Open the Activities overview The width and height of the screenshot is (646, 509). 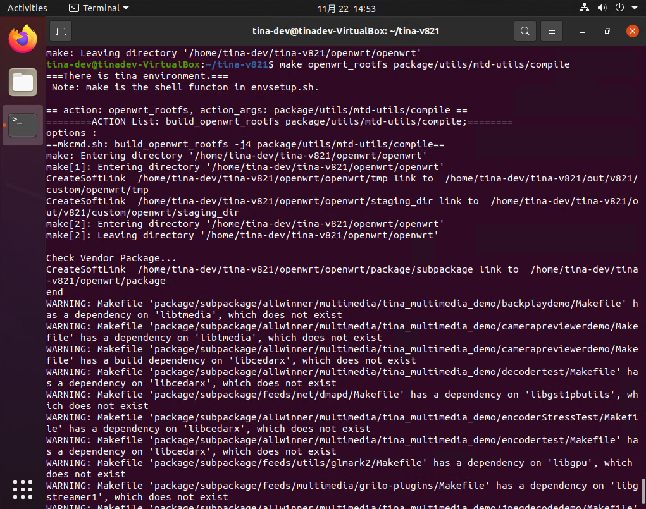(x=27, y=8)
